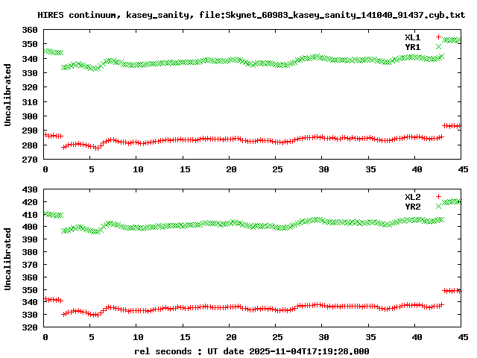Select the XL1 legend label
Screen dimensions: 477x358
coord(413,37)
